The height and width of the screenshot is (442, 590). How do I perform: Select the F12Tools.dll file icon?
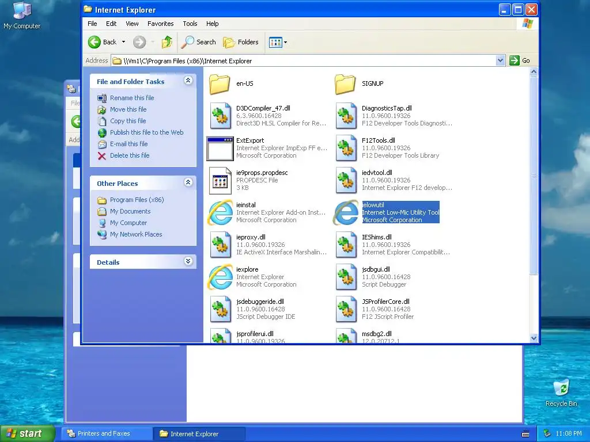click(x=346, y=148)
